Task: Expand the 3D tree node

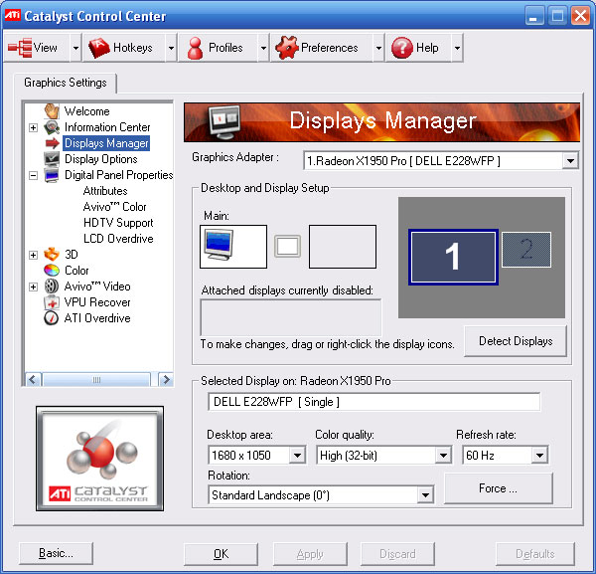Action: point(34,255)
